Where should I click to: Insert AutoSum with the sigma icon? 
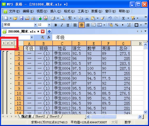(123, 18)
